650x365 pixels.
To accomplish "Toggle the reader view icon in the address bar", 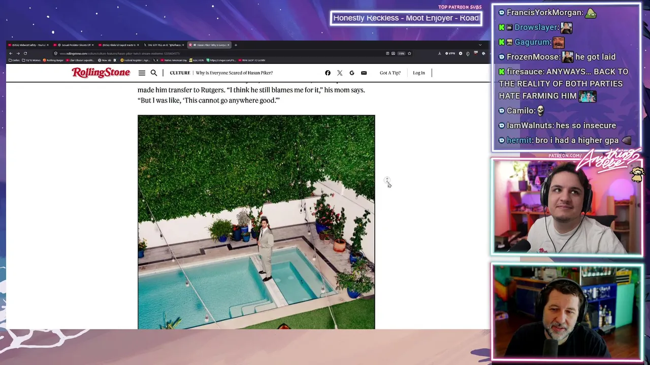I will click(387, 53).
